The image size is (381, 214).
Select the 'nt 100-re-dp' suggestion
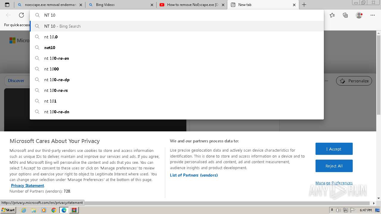click(x=177, y=80)
